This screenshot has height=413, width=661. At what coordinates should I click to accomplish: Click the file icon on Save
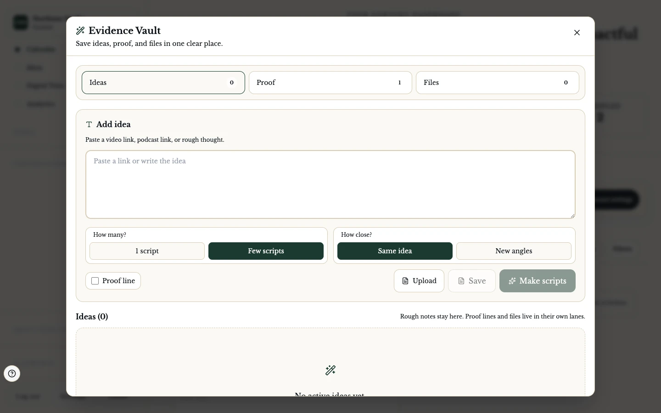[x=461, y=281]
